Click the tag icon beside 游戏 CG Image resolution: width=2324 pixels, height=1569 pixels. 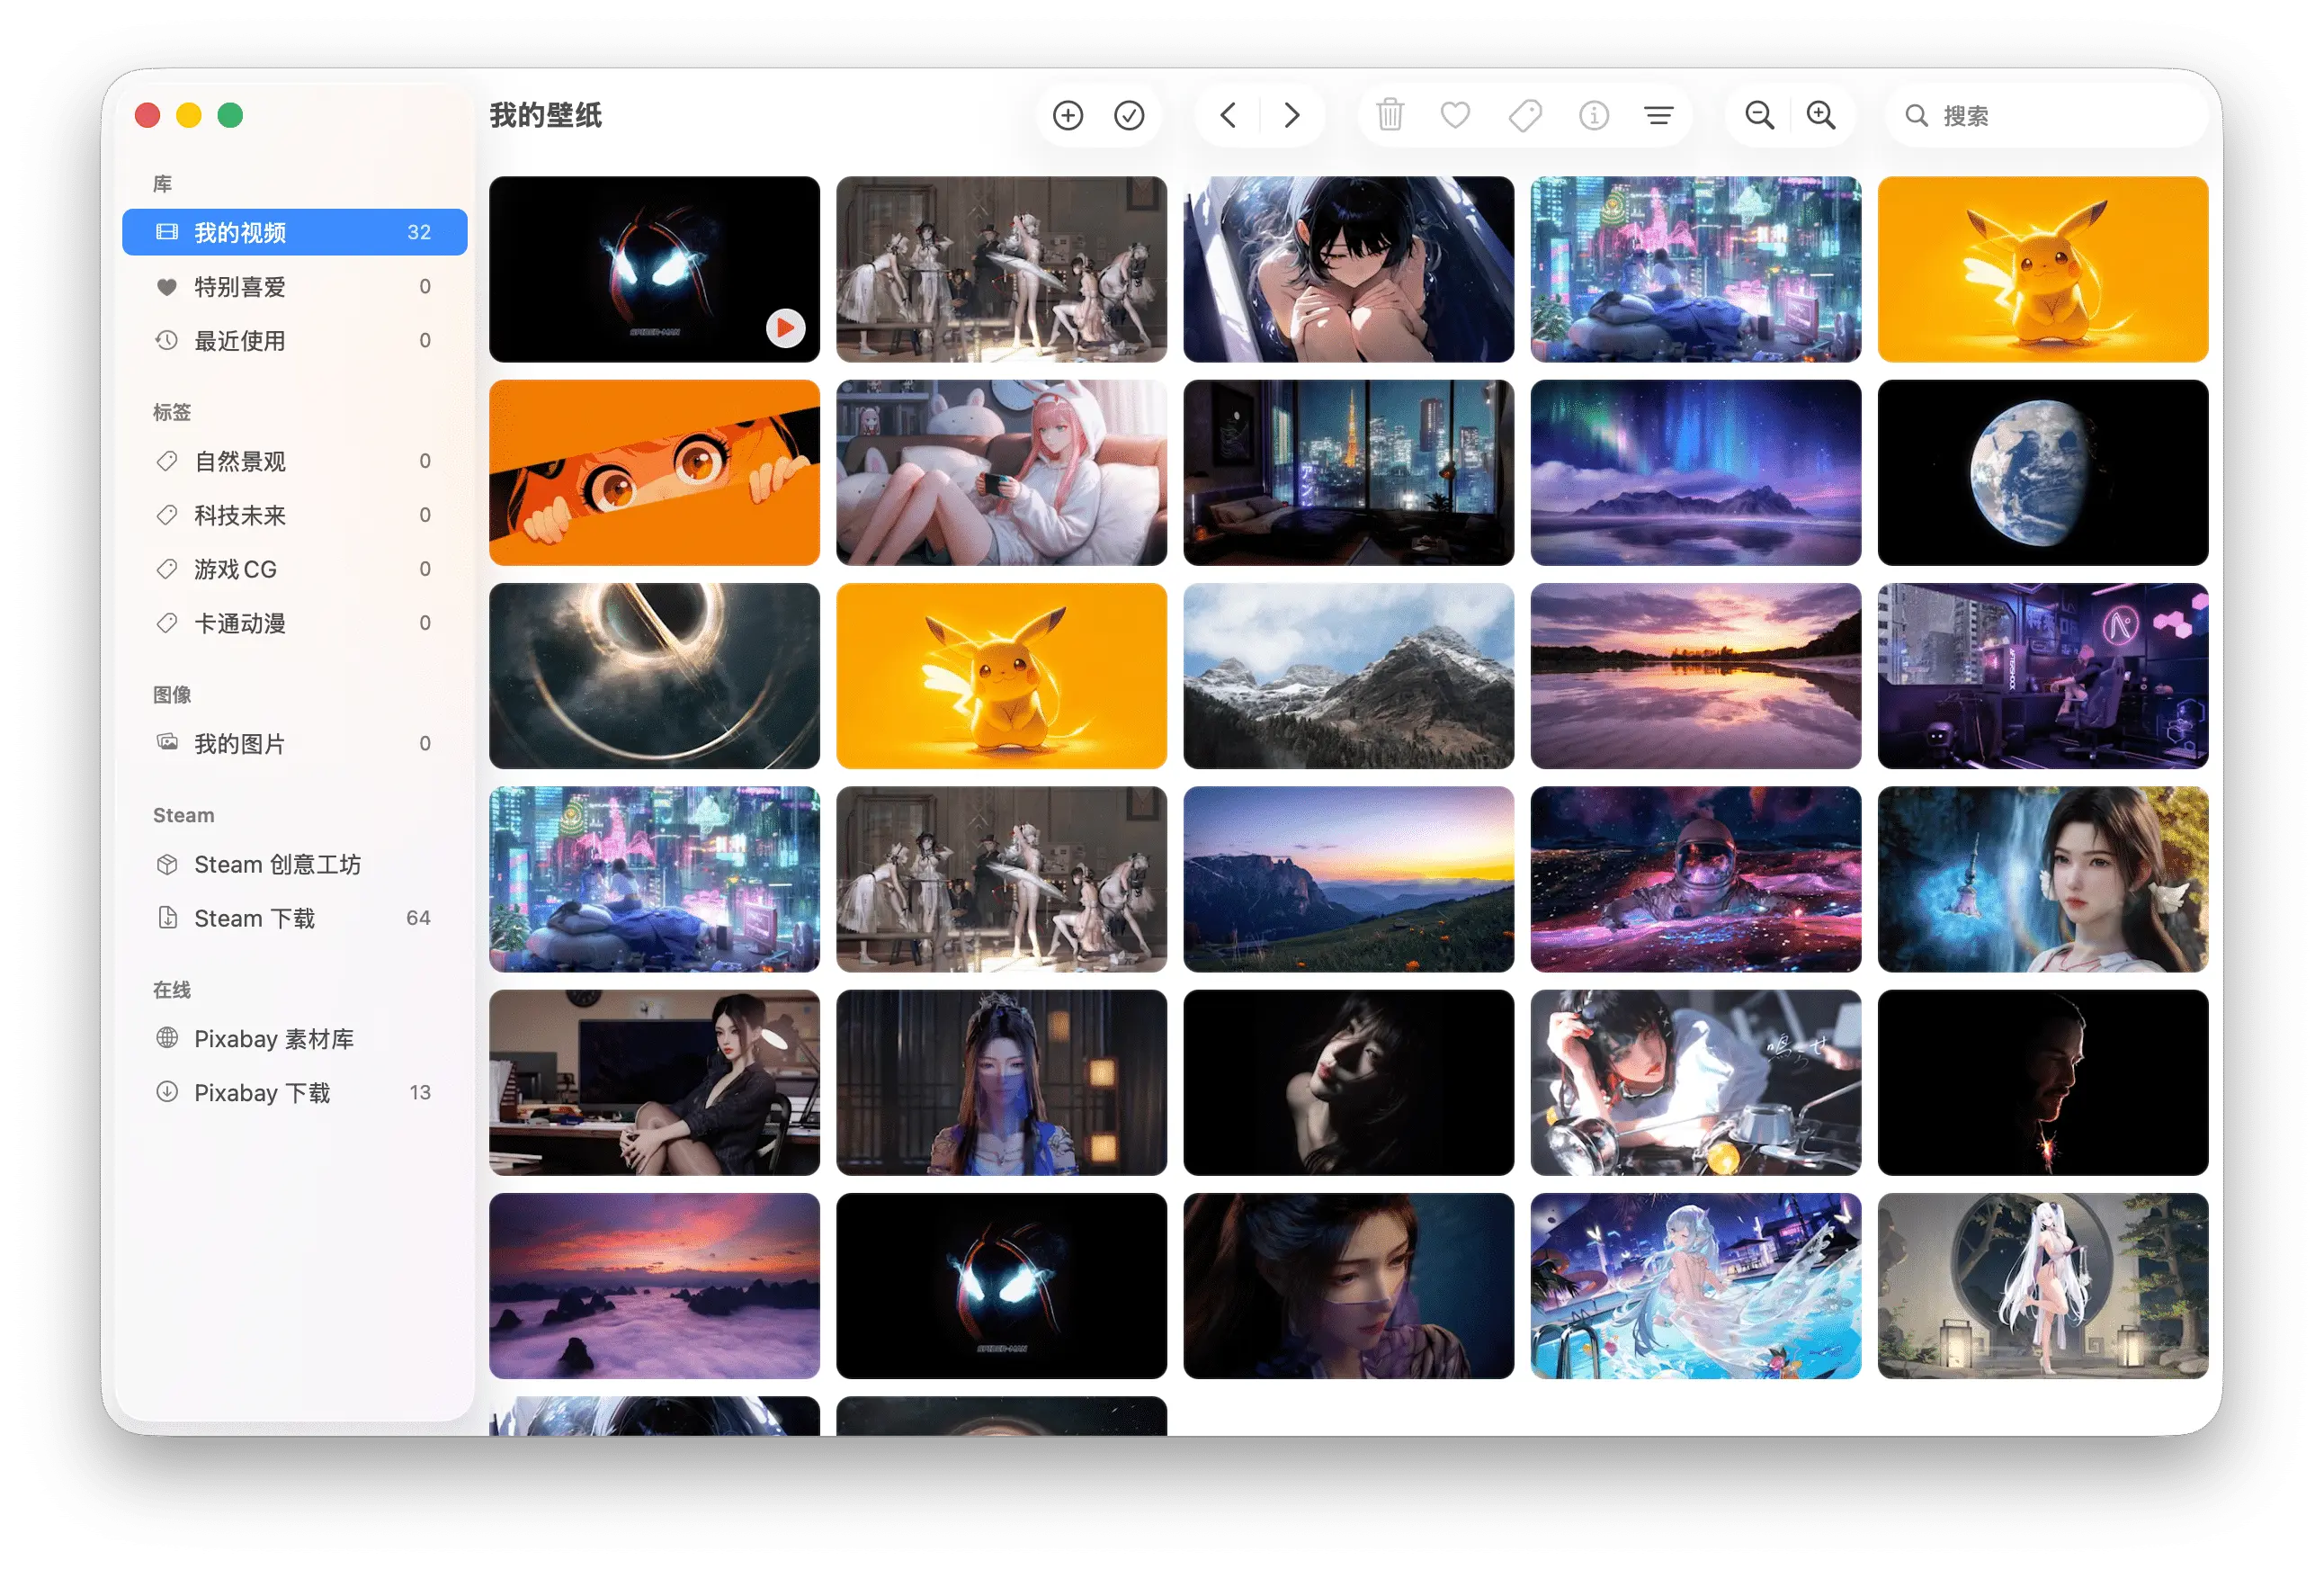click(167, 569)
